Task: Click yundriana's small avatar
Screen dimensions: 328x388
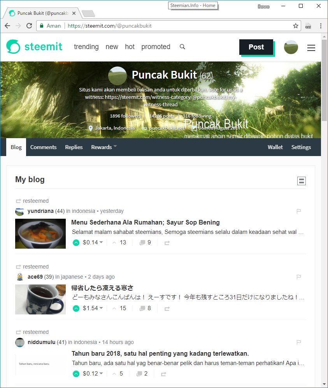Action: [20, 212]
